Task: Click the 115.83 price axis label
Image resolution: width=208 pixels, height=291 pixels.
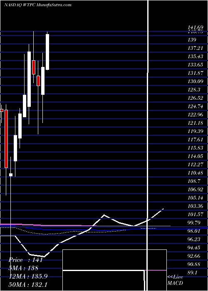Action: tap(196, 148)
